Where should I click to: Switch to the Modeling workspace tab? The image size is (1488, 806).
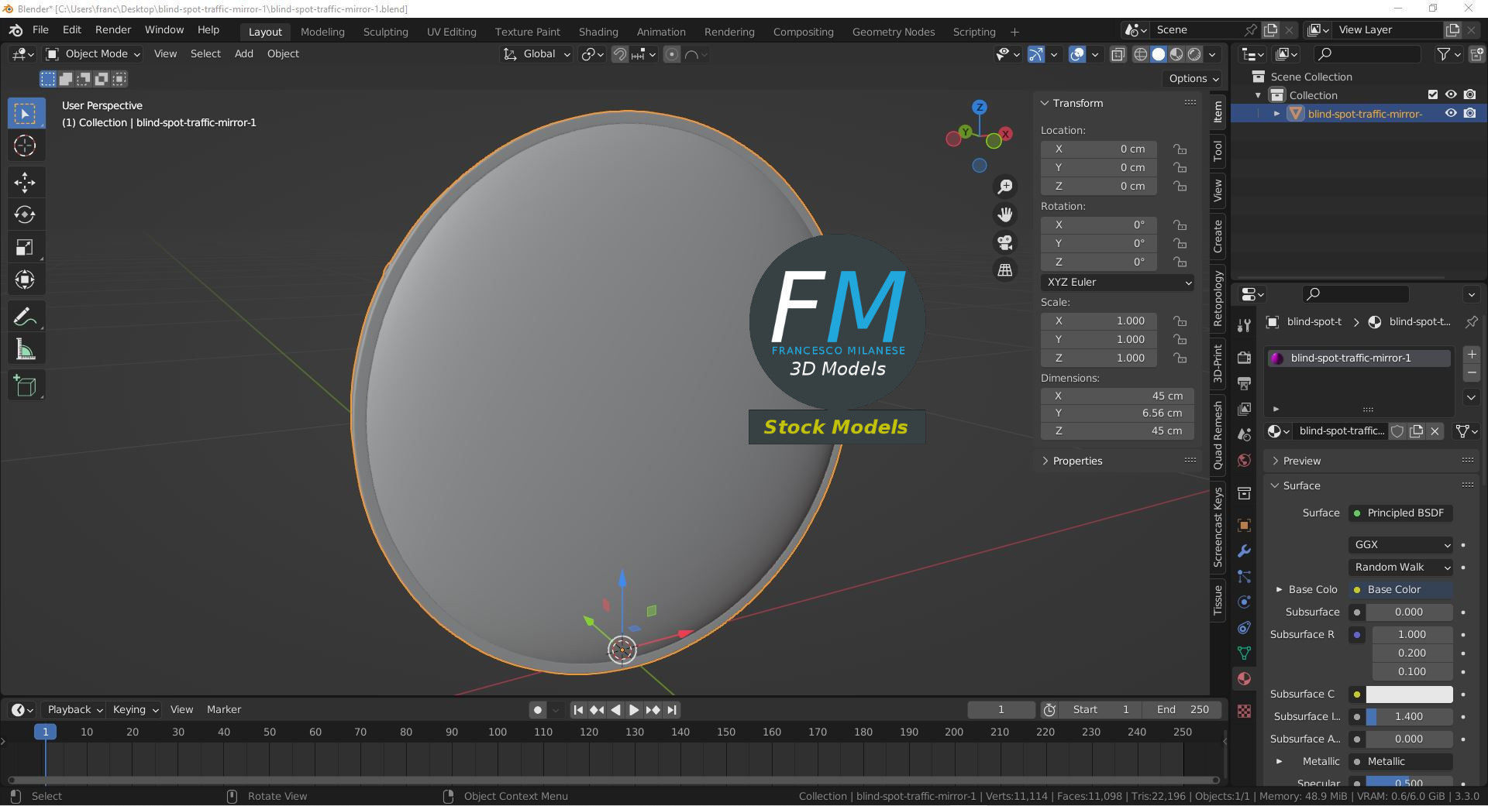click(x=322, y=32)
